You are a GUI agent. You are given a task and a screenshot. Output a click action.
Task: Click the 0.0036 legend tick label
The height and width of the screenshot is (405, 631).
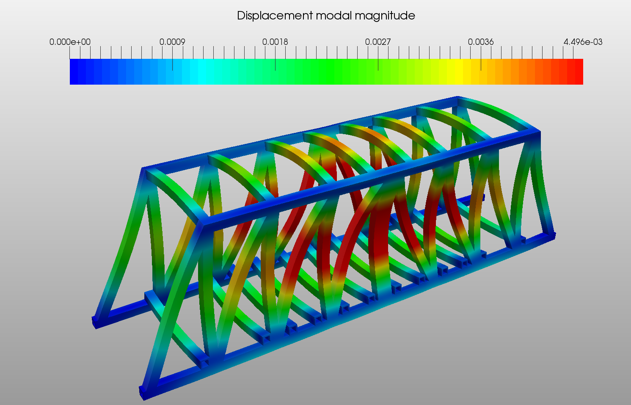(481, 42)
